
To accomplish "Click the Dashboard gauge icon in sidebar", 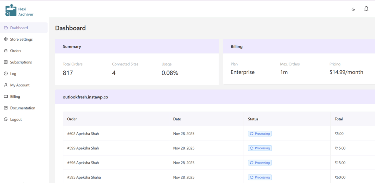I will (x=6, y=28).
